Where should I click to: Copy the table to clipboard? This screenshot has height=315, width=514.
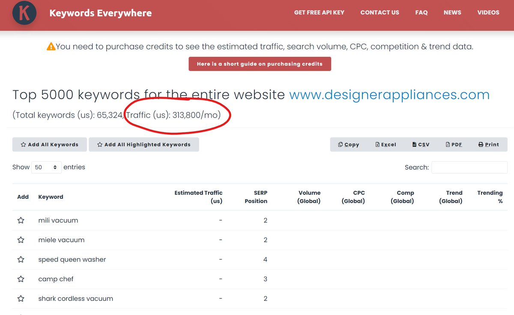click(349, 144)
